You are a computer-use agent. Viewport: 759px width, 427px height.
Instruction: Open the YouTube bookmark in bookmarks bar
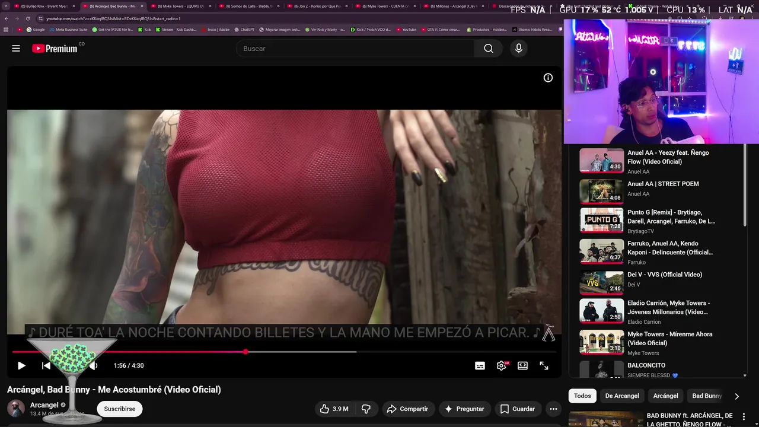[406, 30]
